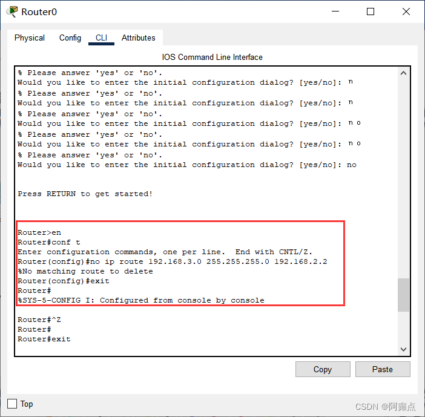Click the 'Router#^Z' line

click(x=39, y=320)
